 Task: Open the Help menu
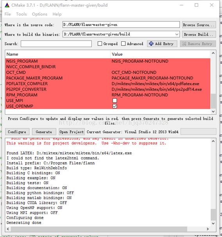[57, 14]
